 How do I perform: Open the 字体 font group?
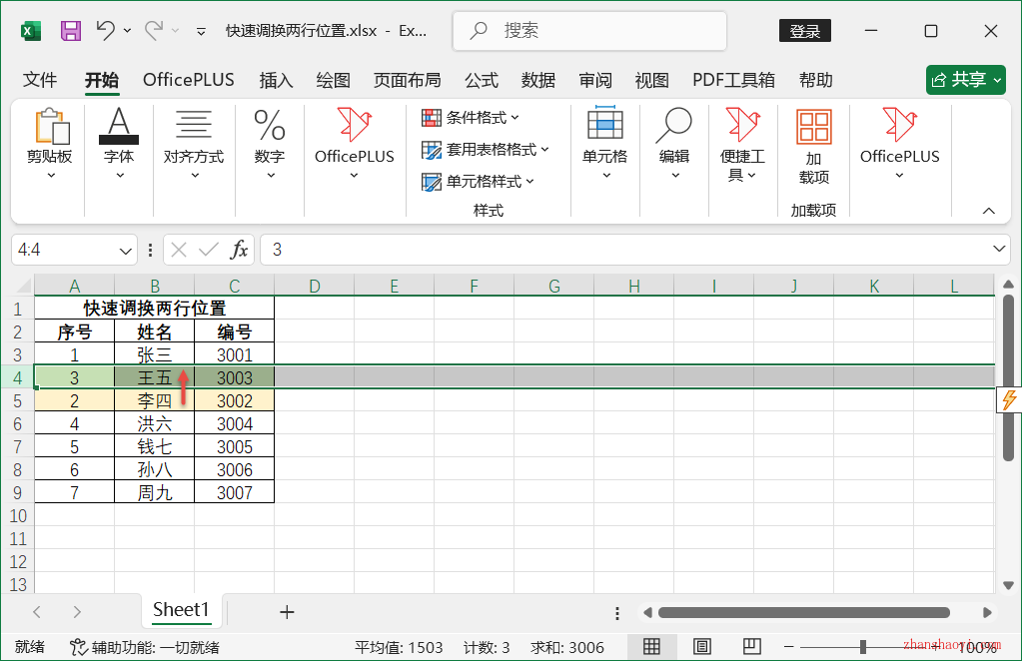pyautogui.click(x=119, y=144)
